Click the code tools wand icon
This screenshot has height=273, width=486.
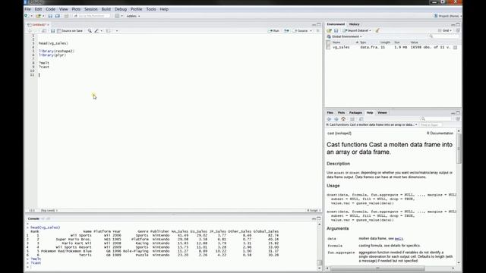click(96, 30)
